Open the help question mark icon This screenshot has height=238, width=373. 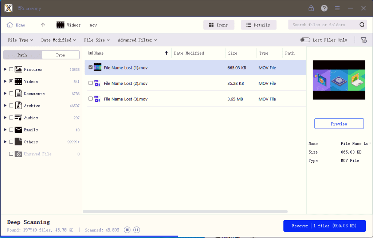coord(324,8)
